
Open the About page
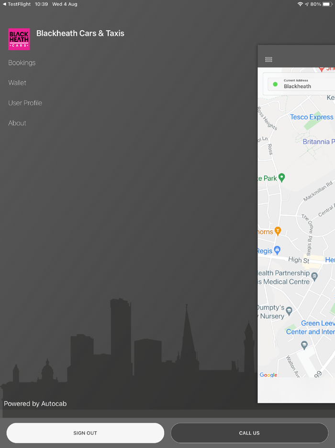[17, 123]
